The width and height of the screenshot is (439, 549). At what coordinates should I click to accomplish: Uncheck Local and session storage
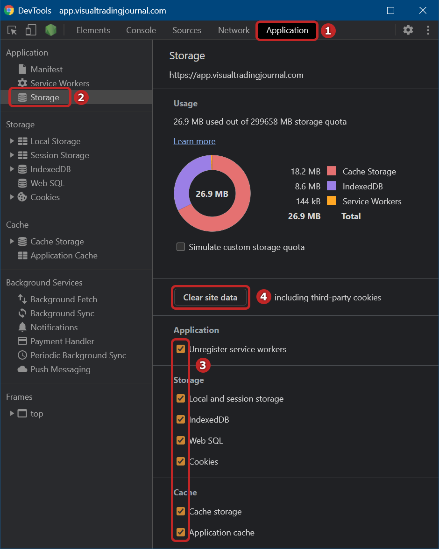tap(181, 398)
